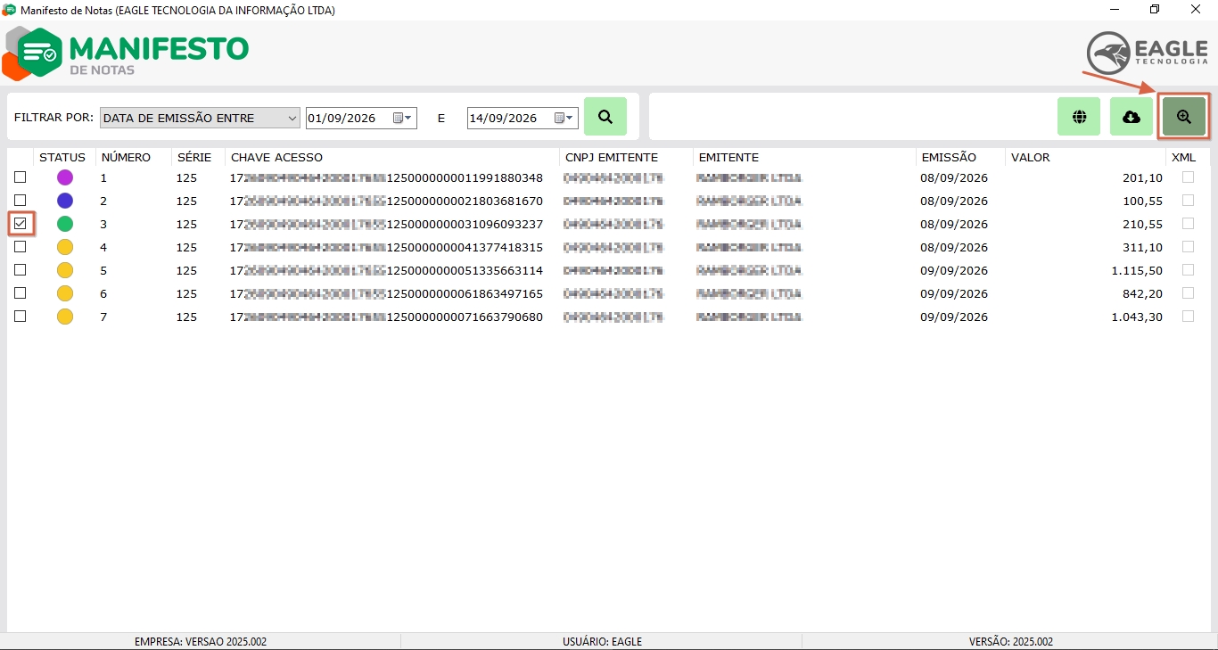The image size is (1218, 650).
Task: Click the EMITENTE column header
Action: (x=728, y=158)
